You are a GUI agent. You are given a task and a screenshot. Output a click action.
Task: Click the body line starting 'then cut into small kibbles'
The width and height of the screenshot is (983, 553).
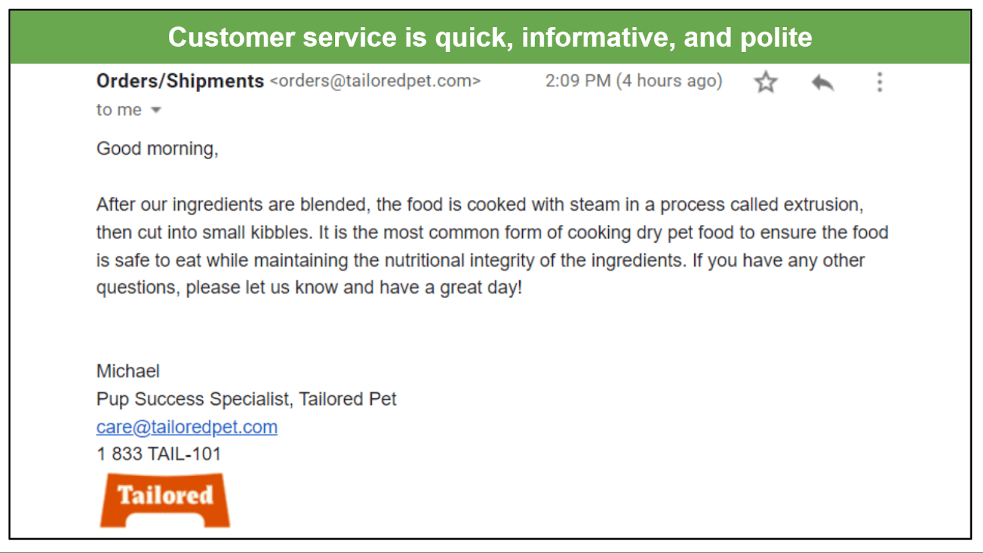492,232
